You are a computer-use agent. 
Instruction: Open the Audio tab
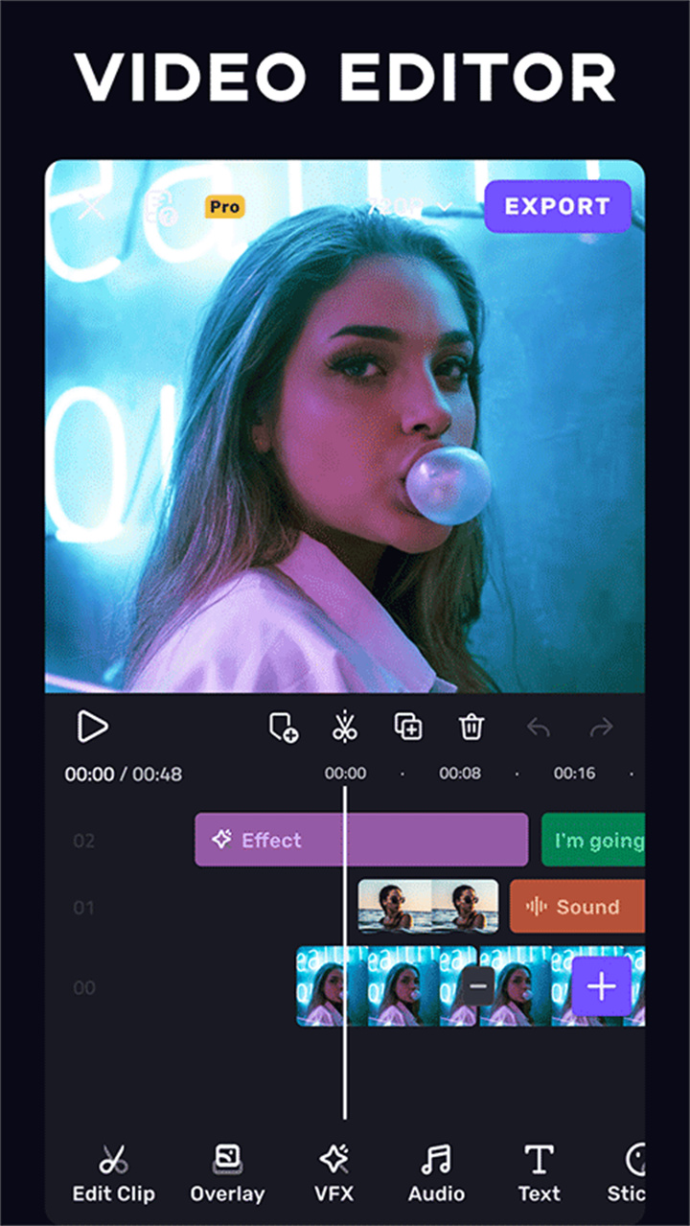436,1173
